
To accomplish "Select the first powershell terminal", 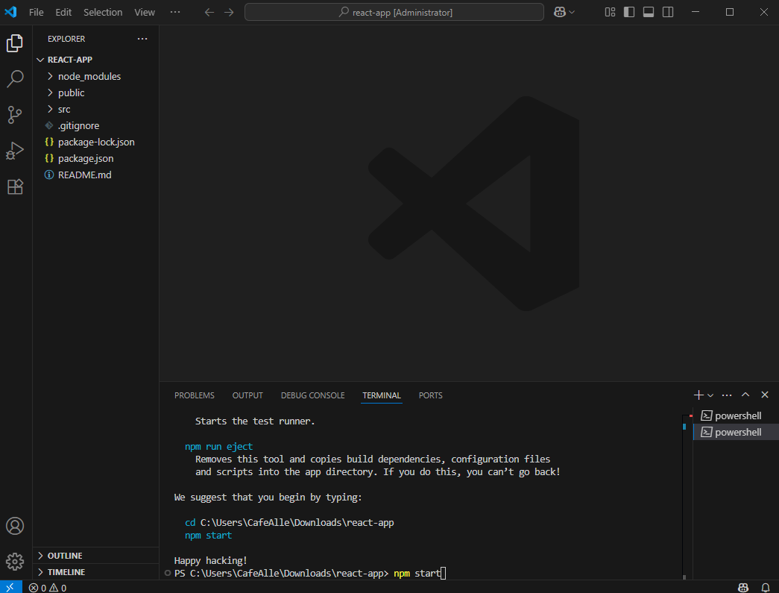I will click(x=736, y=415).
